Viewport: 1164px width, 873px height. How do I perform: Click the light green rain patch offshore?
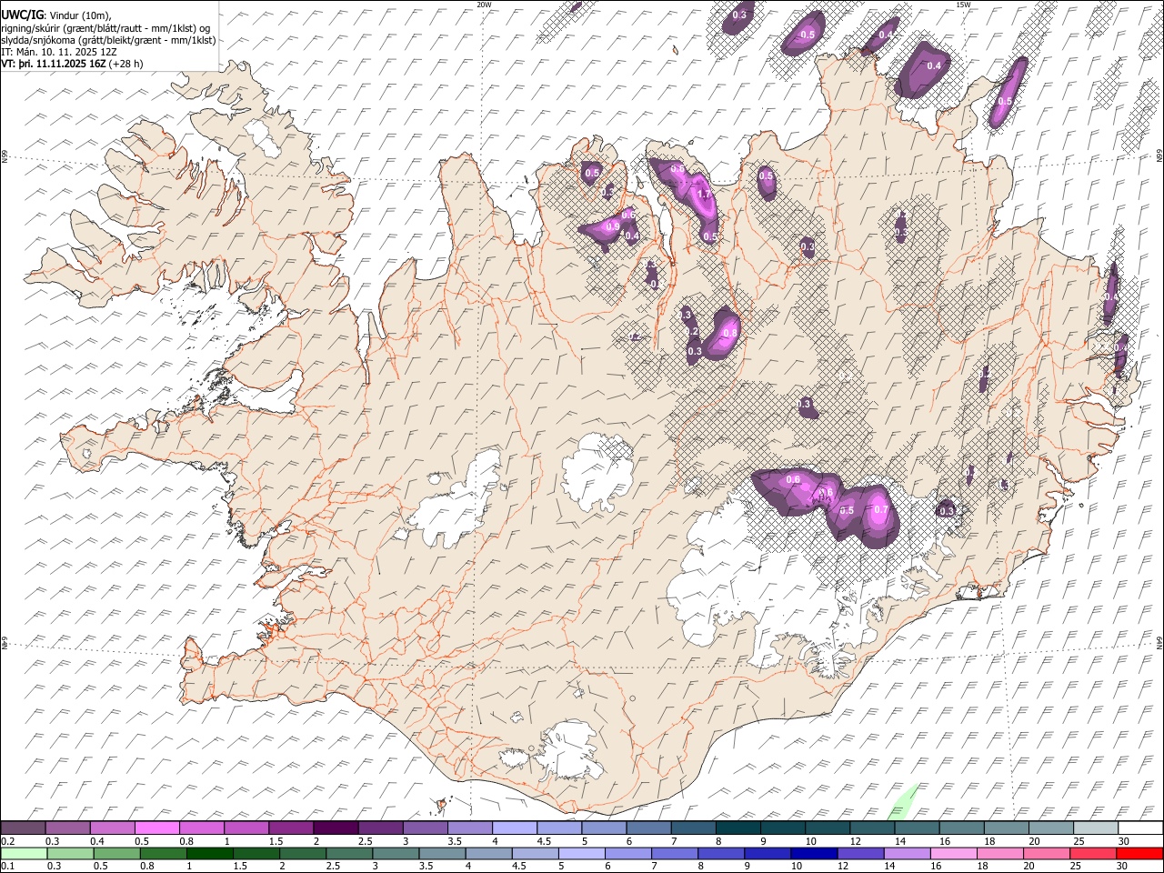coord(902,801)
